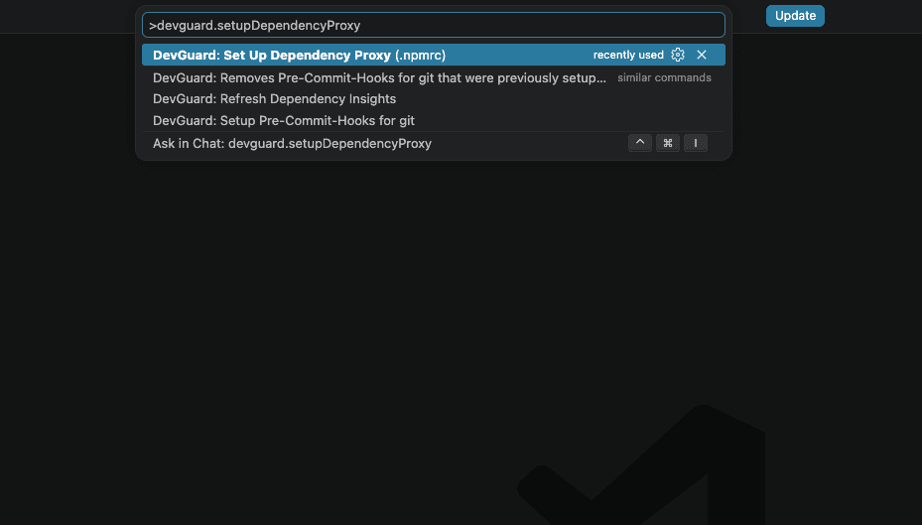The height and width of the screenshot is (525, 922).
Task: Click the I key shortcut hint
Action: (x=696, y=143)
